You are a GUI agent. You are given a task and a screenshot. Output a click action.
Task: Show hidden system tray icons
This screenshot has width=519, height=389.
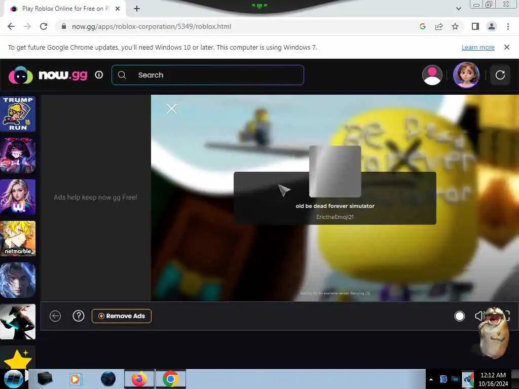tap(431, 379)
